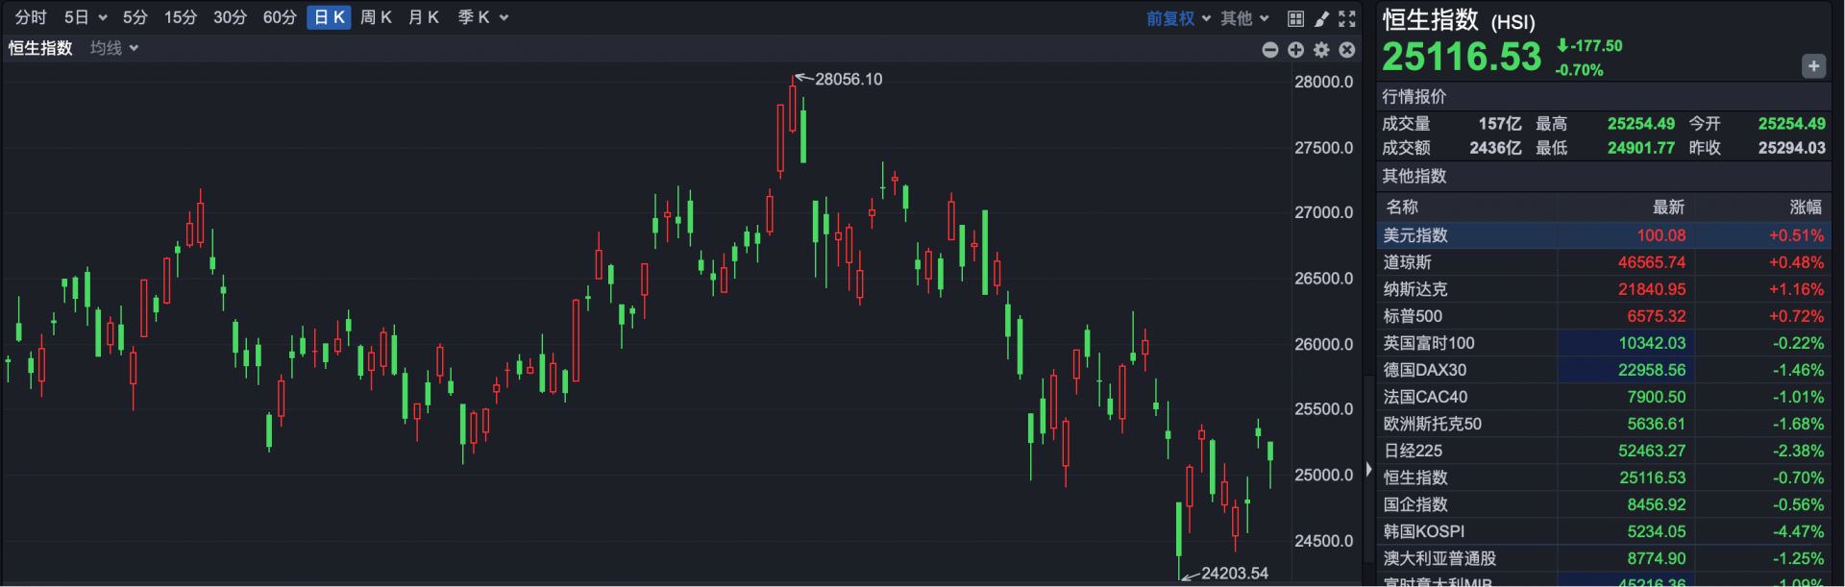Expand the 前复权 adjustment dropdown
Viewport: 1845px width, 587px height.
click(x=1178, y=18)
